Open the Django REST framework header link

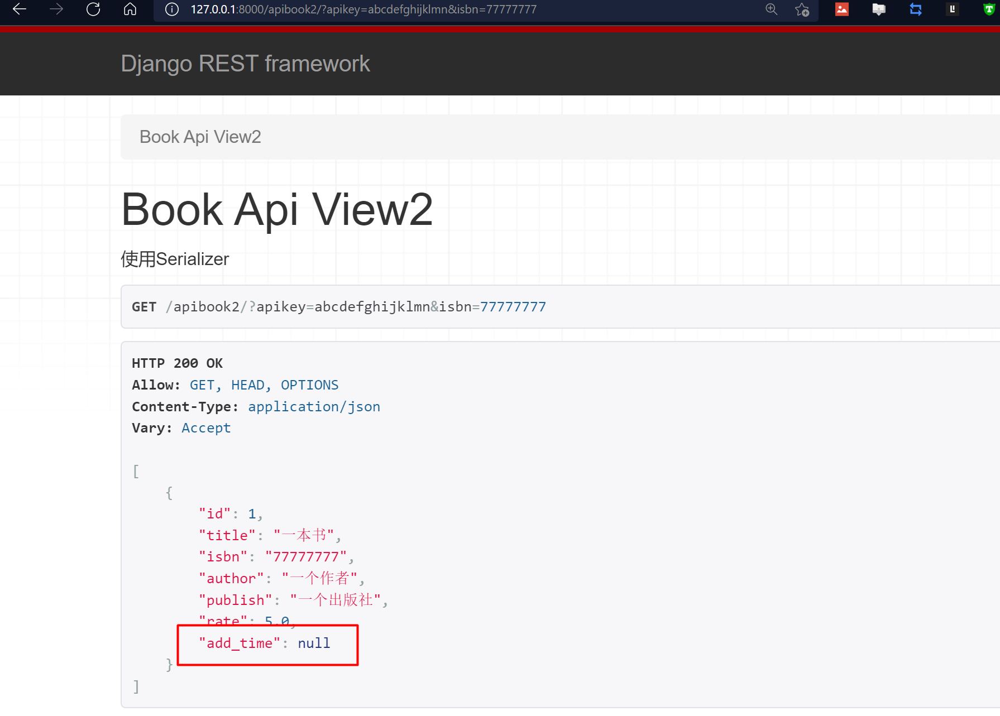[245, 64]
